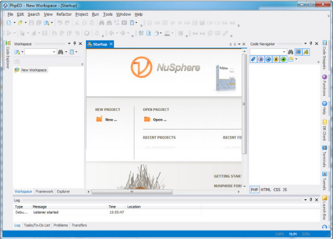The width and height of the screenshot is (333, 239).
Task: Click the Find binoculars icon in main toolbar
Action: pos(102,22)
